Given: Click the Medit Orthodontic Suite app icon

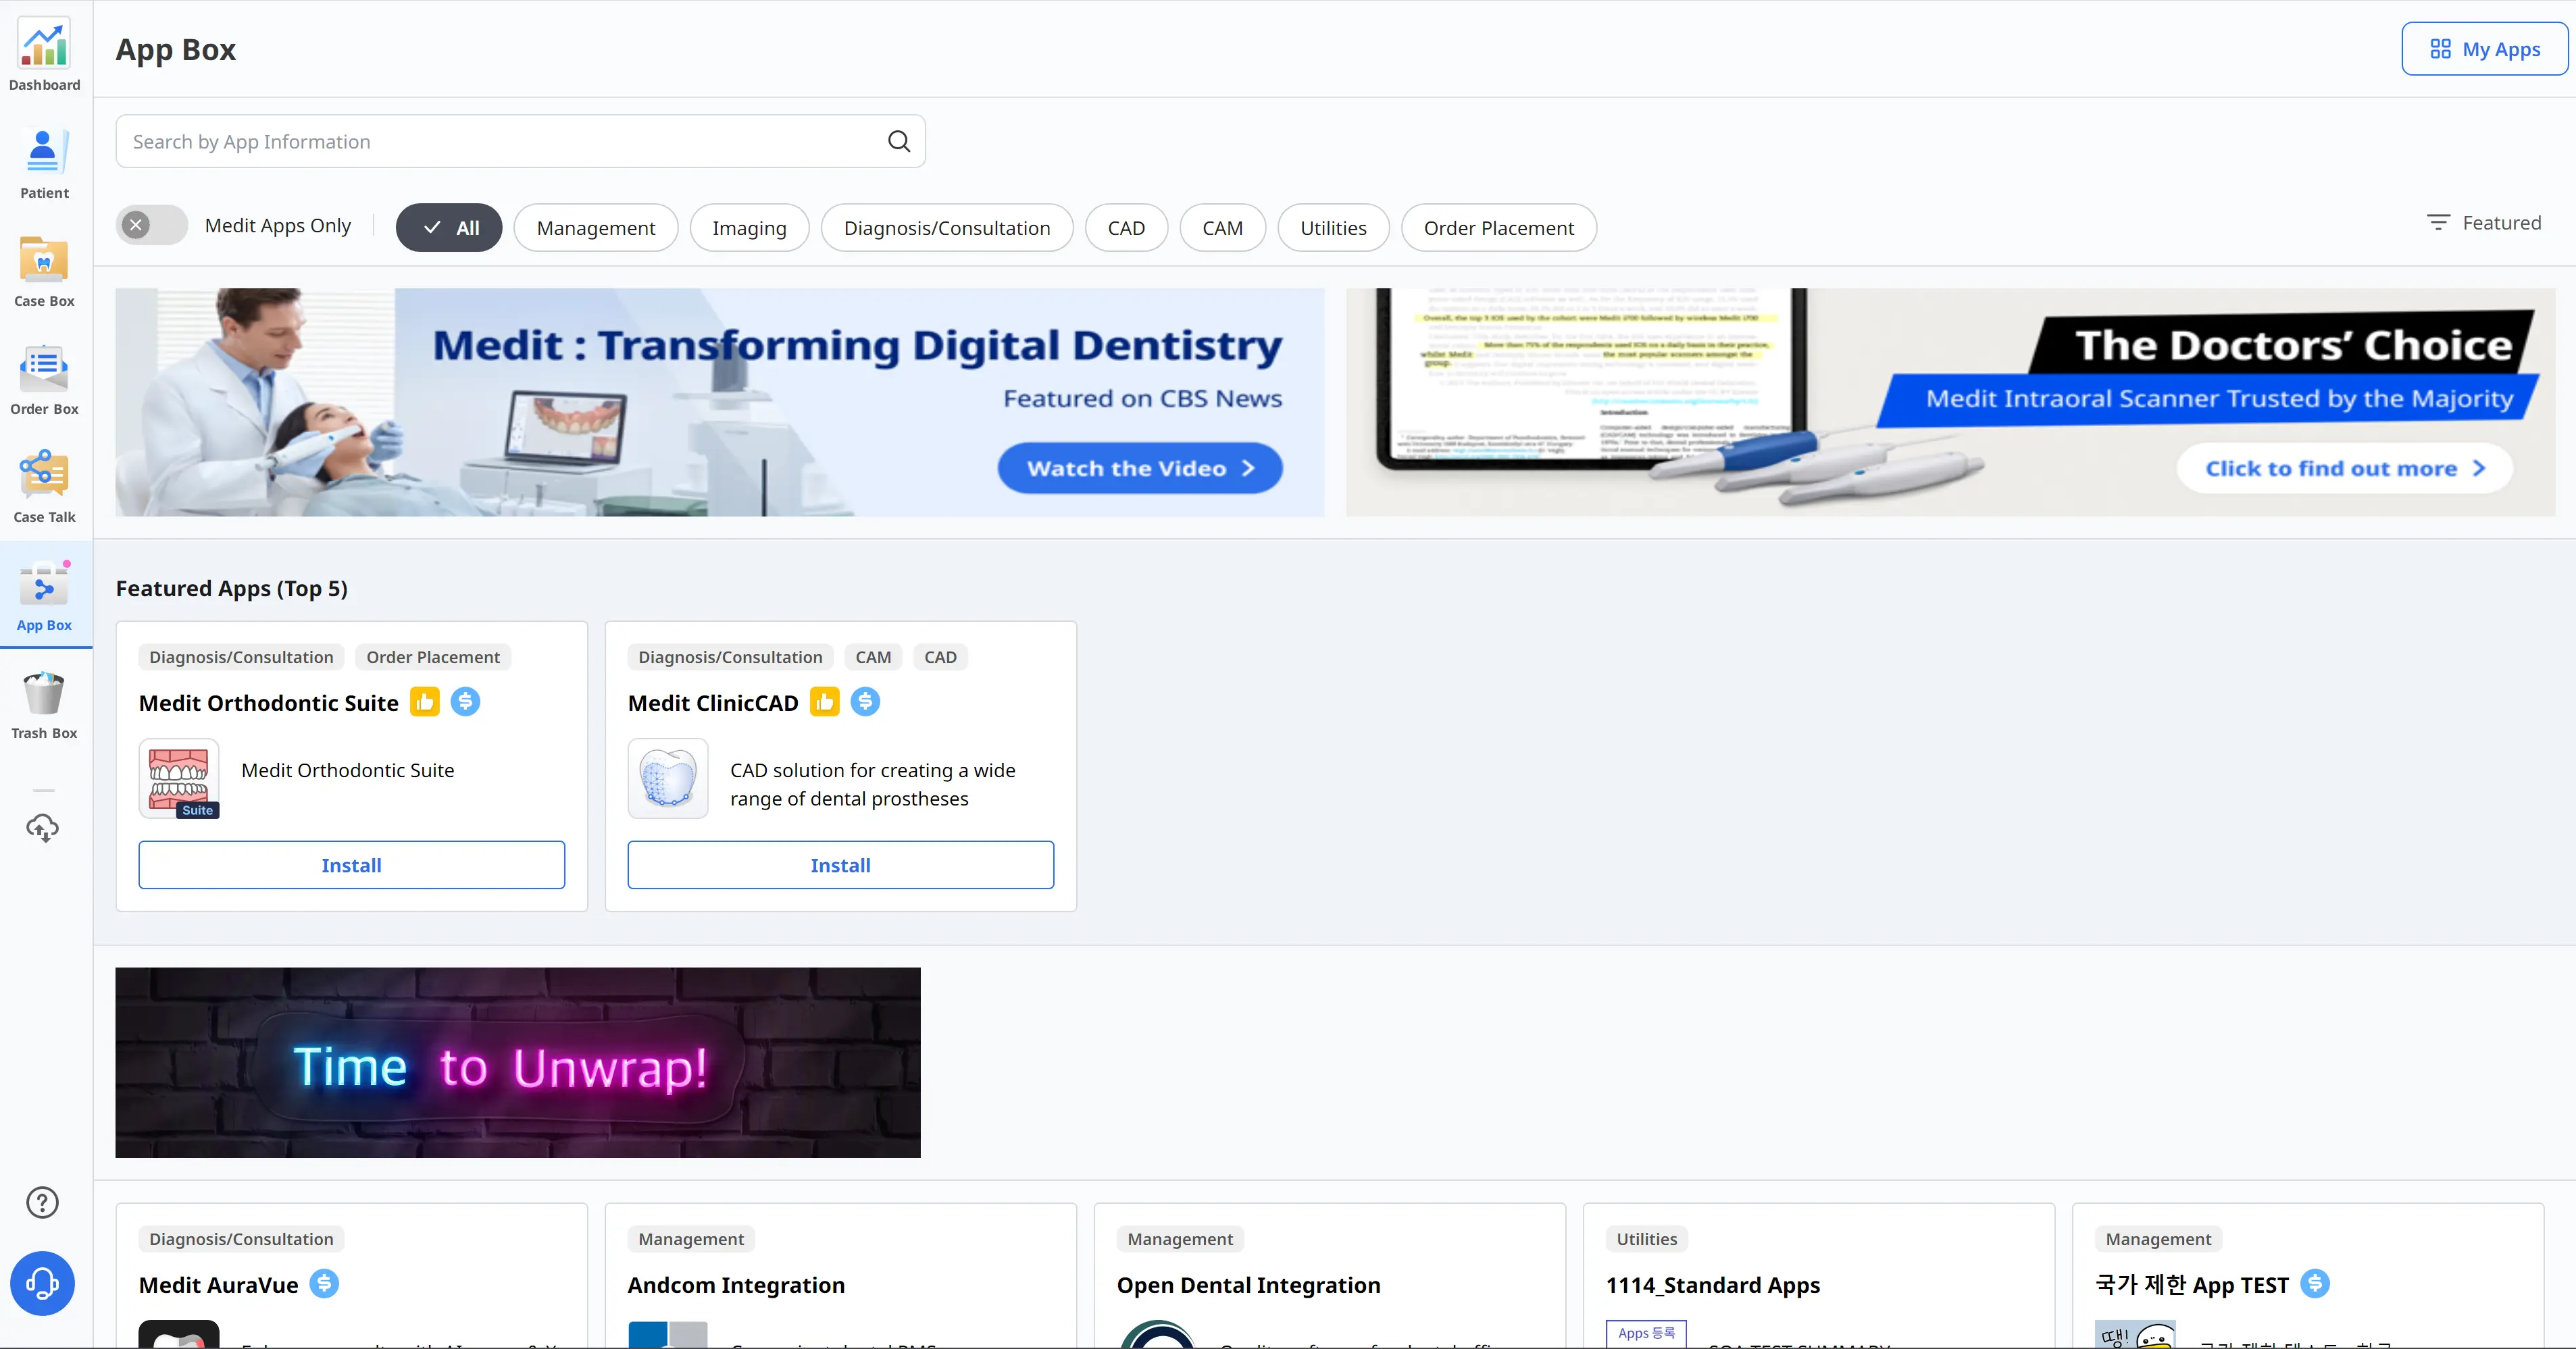Looking at the screenshot, I should tap(179, 778).
